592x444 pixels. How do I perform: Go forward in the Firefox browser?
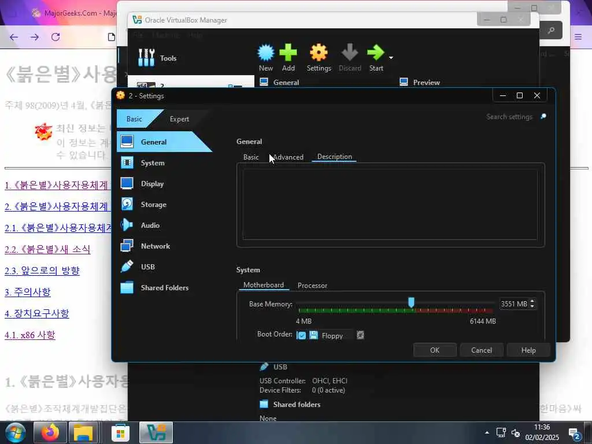(34, 37)
